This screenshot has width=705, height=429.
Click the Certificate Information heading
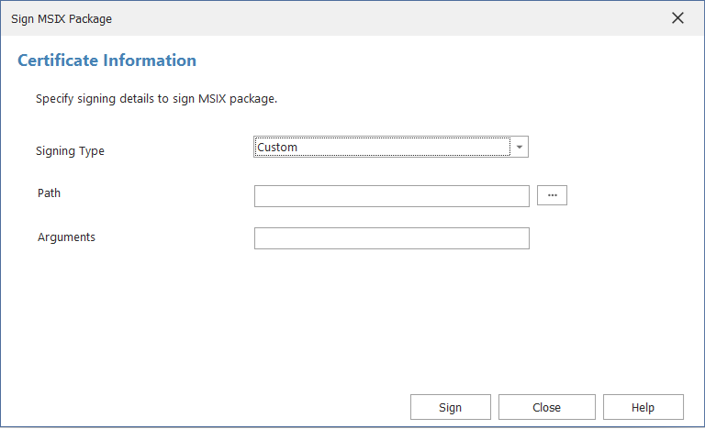[106, 61]
